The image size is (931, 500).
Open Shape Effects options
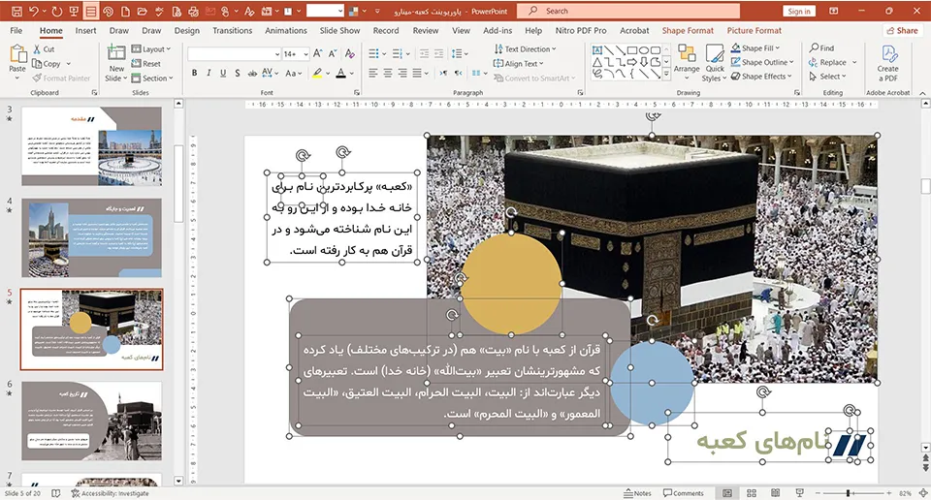coord(762,77)
